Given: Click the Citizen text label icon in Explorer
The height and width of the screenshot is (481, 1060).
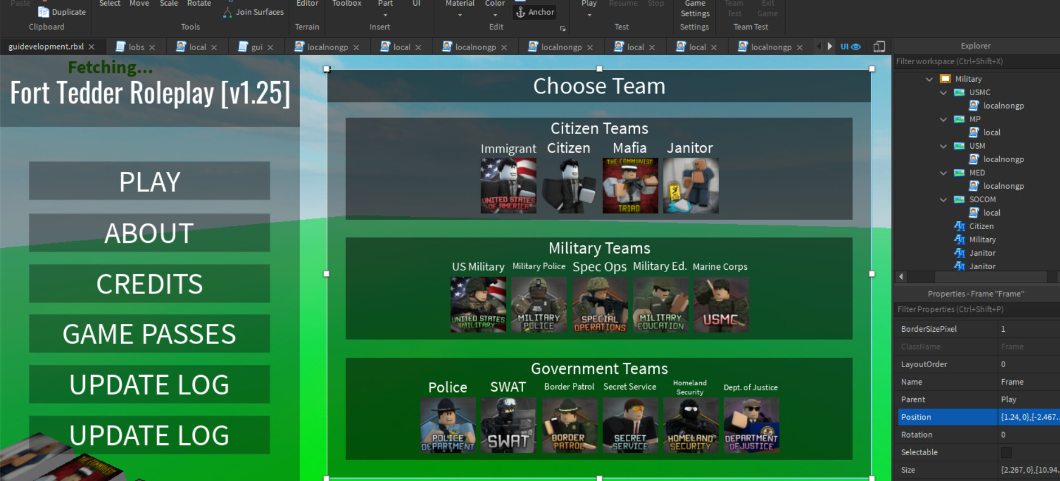Looking at the screenshot, I should [959, 226].
